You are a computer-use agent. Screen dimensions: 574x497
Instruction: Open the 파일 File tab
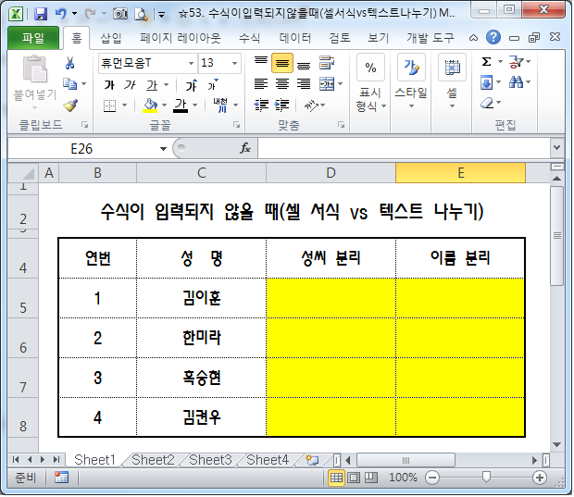pos(33,37)
